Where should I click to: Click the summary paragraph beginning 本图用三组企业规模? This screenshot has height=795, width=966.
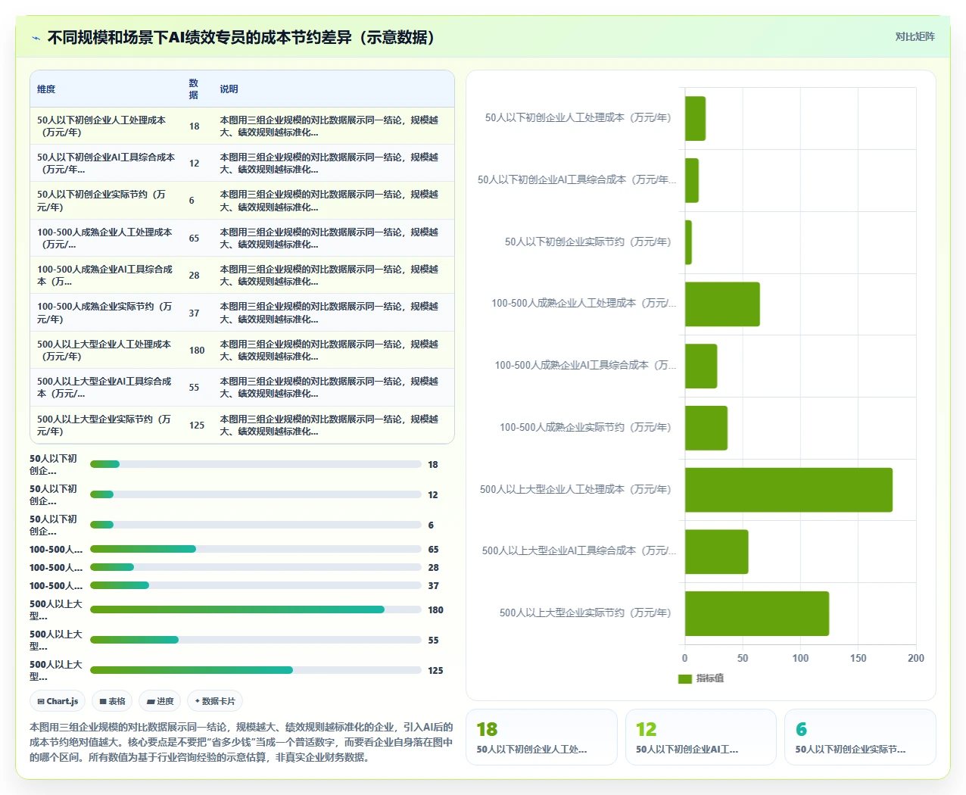(x=241, y=742)
